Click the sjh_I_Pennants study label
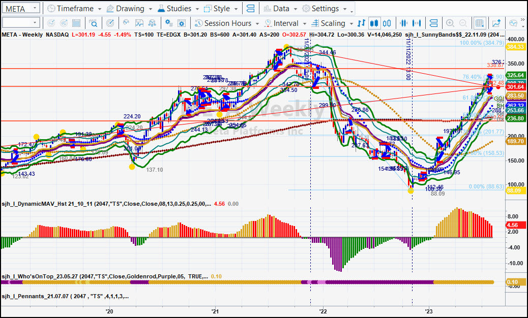This screenshot has width=528, height=318. point(65,296)
